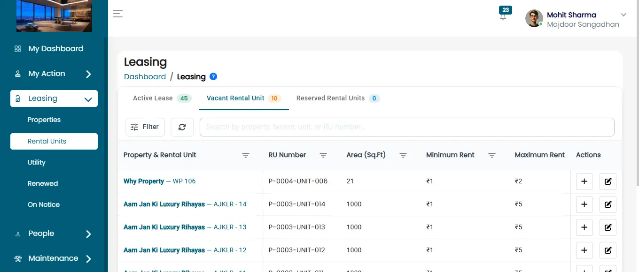Click the plus icon for AJKLR - 14
Screen dimensions: 639x272
(x=584, y=204)
